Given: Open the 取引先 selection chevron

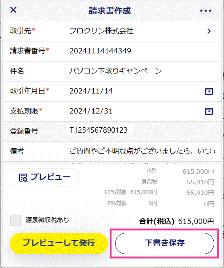Looking at the screenshot, I should pyautogui.click(x=209, y=31).
